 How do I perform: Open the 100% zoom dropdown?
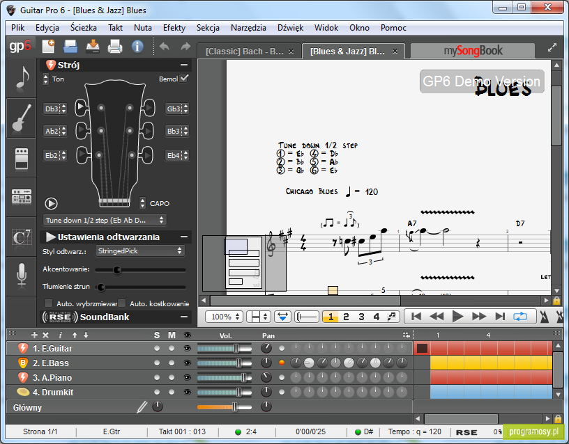click(x=225, y=317)
